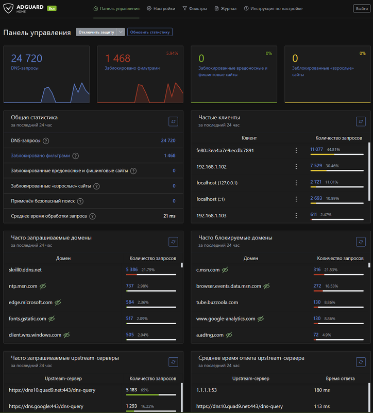Open the Фильтры menu
The width and height of the screenshot is (373, 413).
[x=195, y=9]
